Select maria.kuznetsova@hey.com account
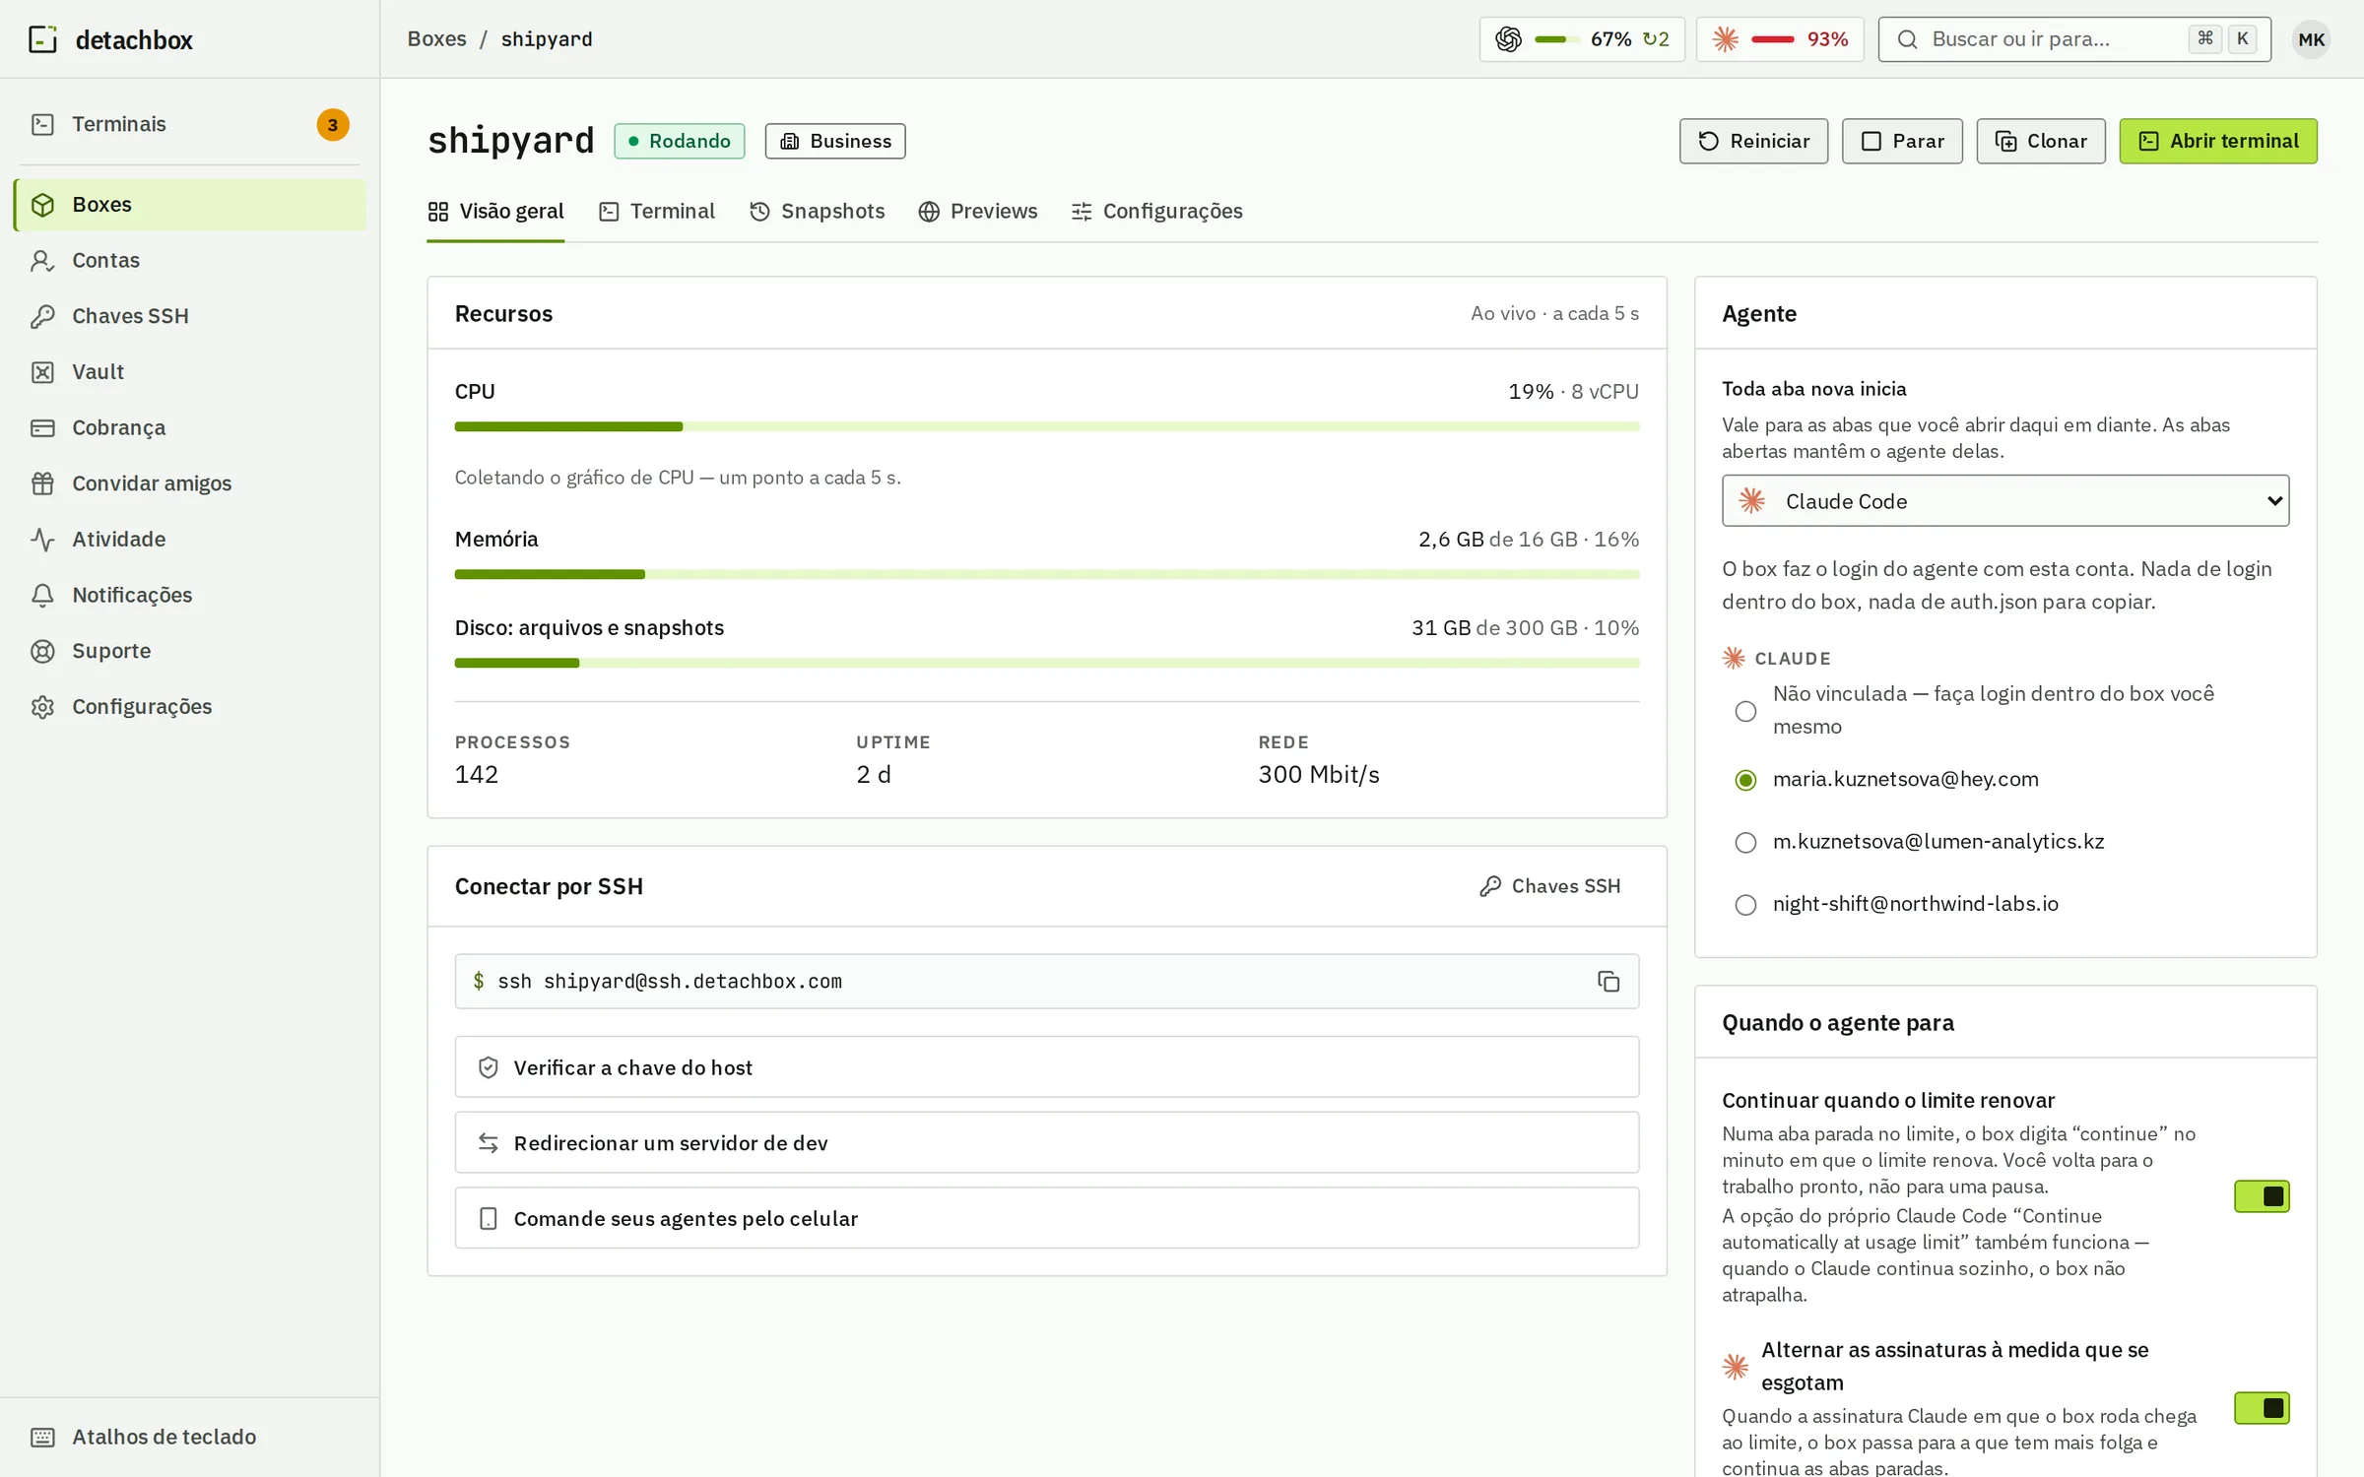This screenshot has height=1477, width=2364. (x=1745, y=780)
